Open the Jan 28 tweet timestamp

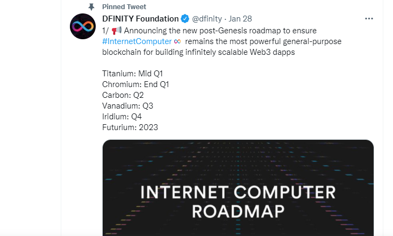(240, 19)
